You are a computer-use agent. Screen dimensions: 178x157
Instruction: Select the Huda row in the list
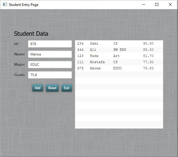coord(119,56)
